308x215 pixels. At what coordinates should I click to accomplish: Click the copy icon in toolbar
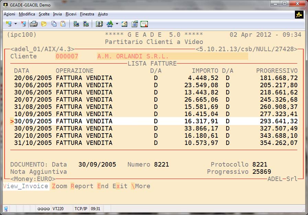click(x=54, y=24)
